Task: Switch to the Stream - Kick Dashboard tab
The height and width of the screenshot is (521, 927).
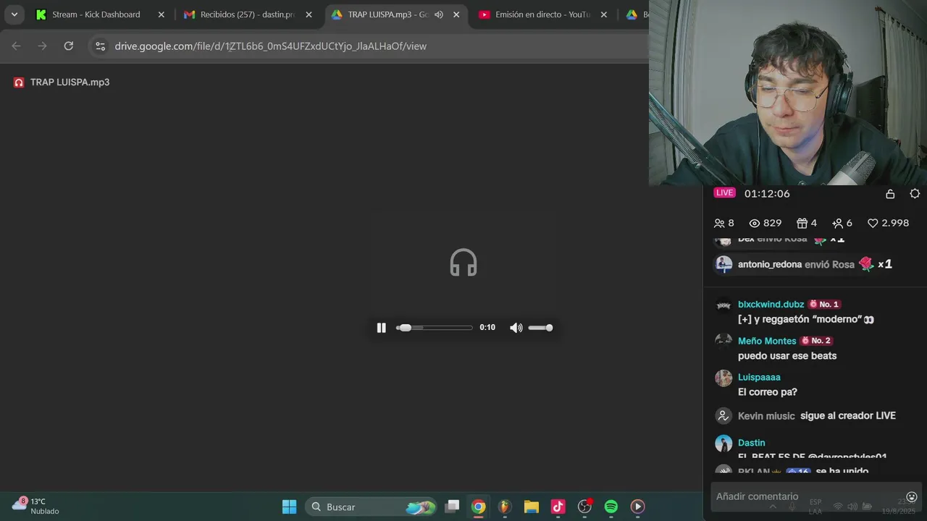Action: coord(96,14)
